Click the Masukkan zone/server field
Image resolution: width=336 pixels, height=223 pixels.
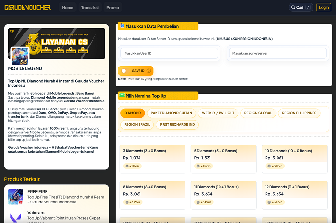coord(278,53)
